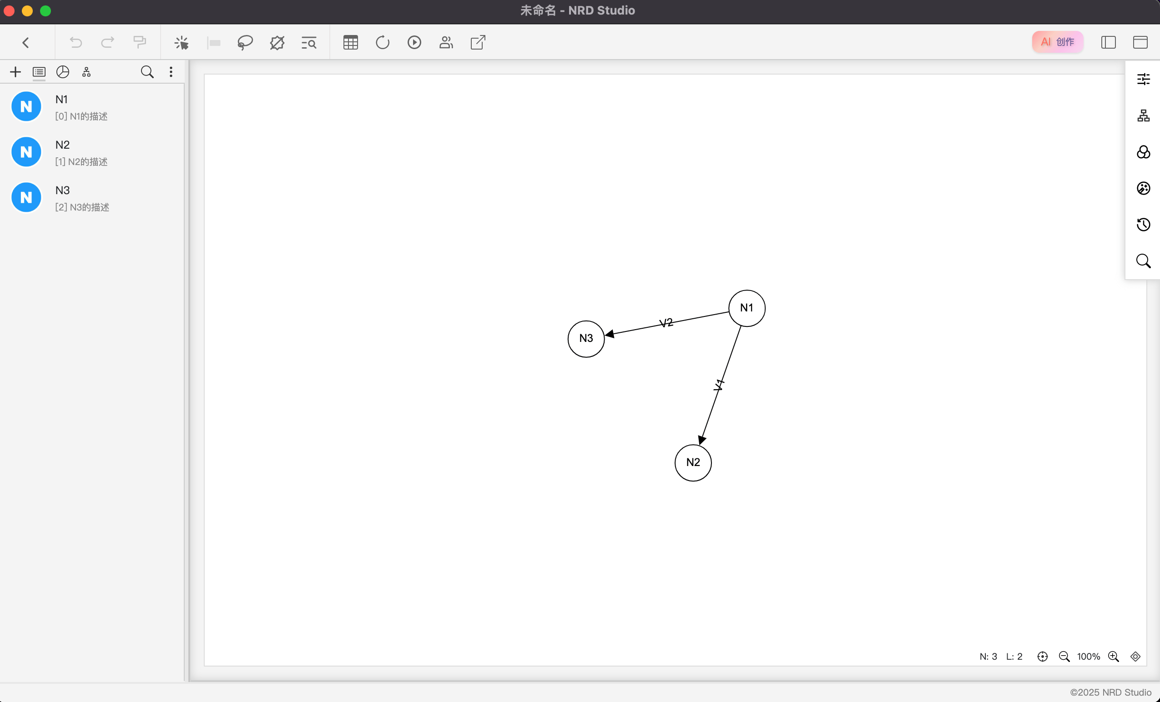Click the lasso selection tool
The height and width of the screenshot is (702, 1160).
tap(245, 43)
